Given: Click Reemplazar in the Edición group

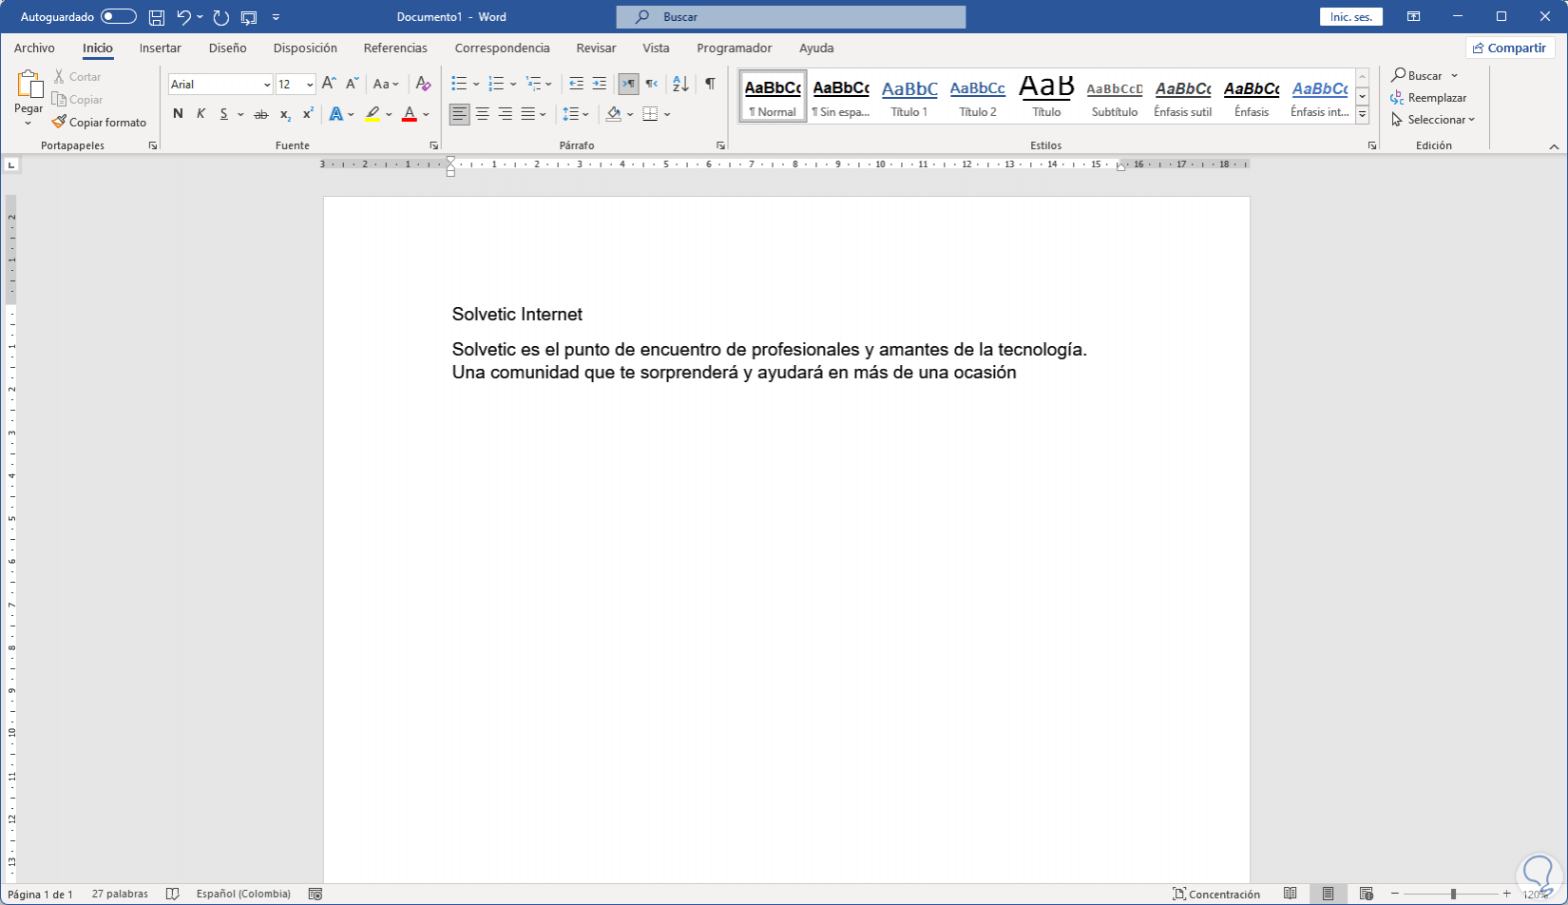Looking at the screenshot, I should coord(1428,98).
